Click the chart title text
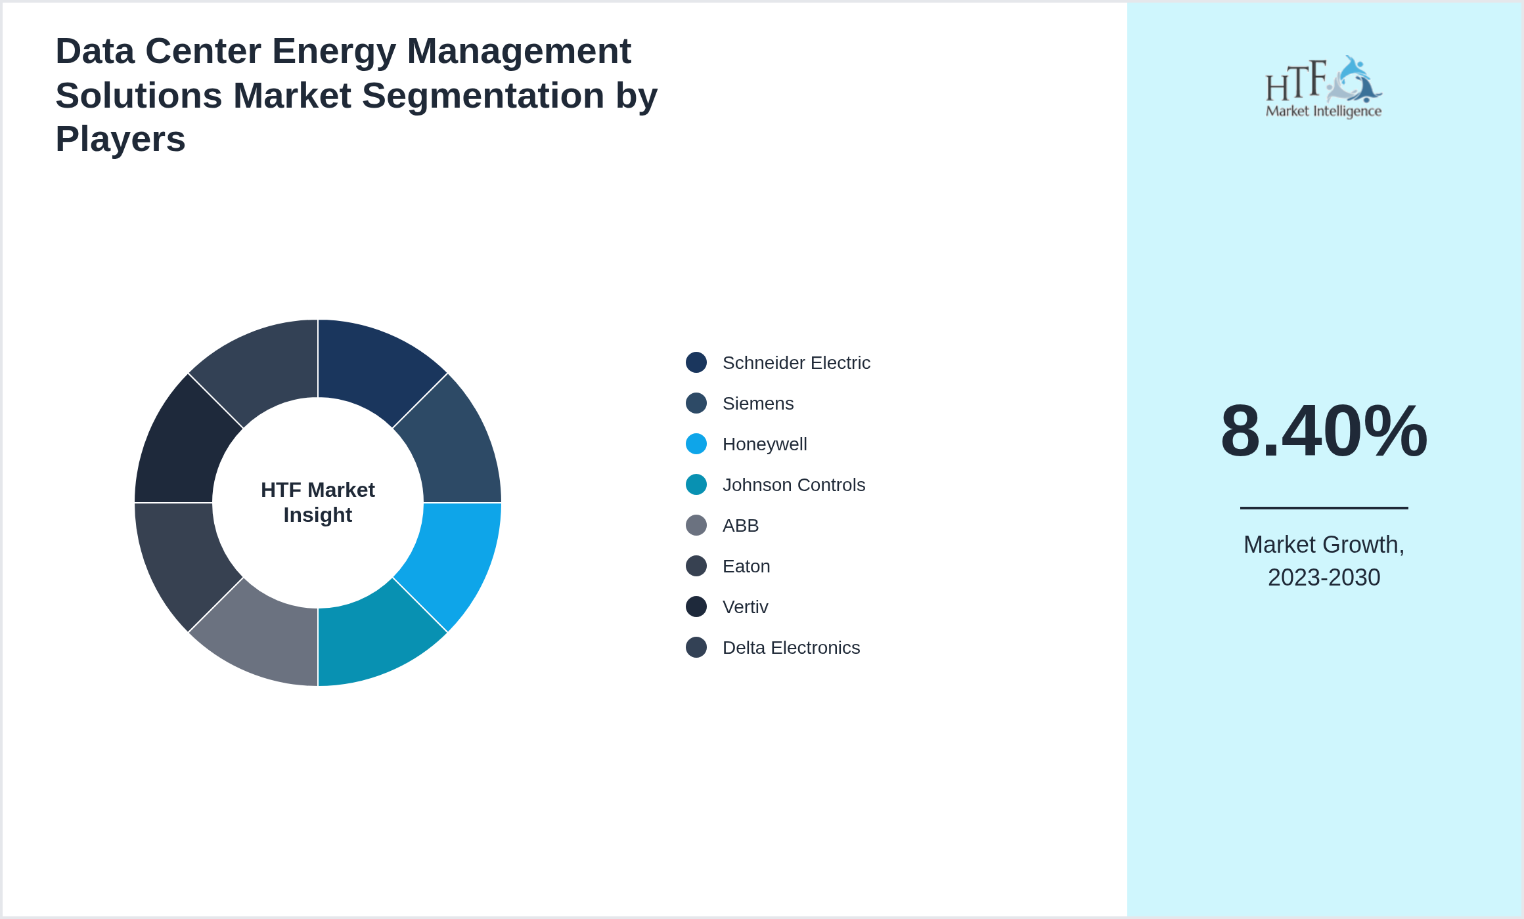Screen dimensions: 1524x919 coord(356,94)
